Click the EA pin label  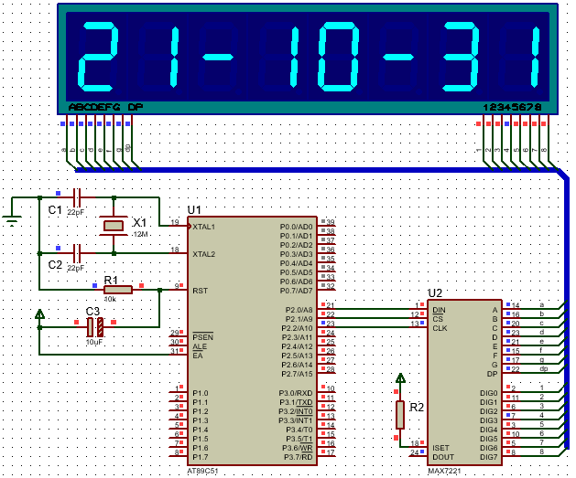[198, 356]
